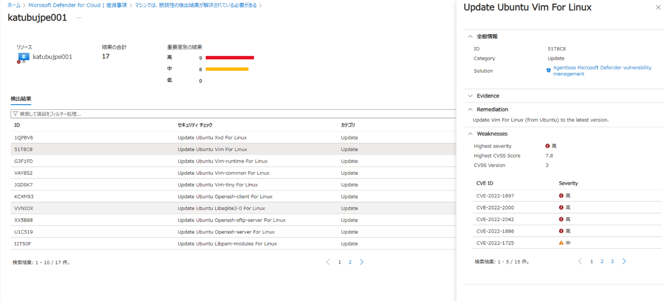Click the Highest severity red icon
This screenshot has height=301, width=665.
click(548, 146)
